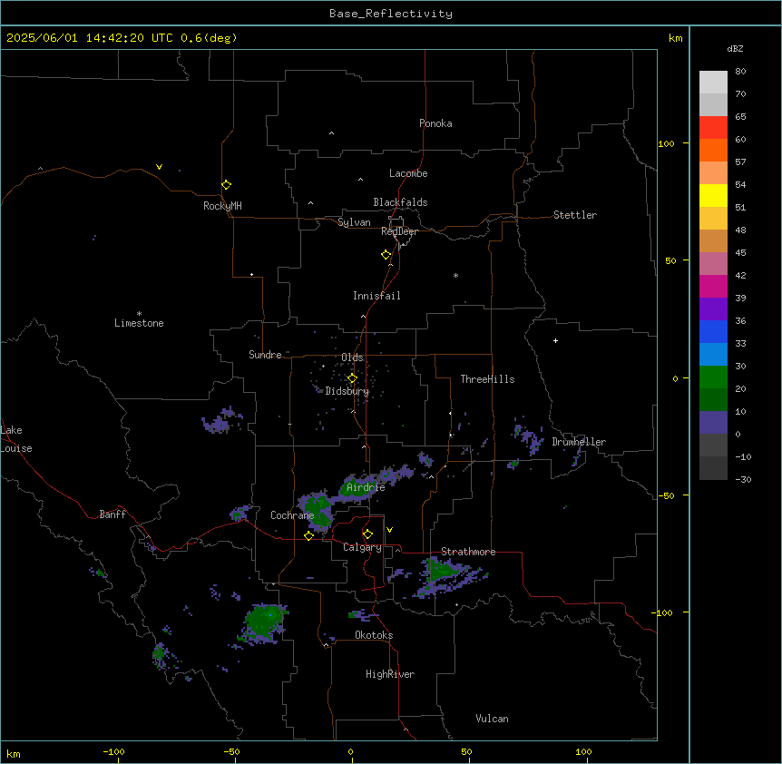Click the asterisk marker above Limestone

(x=139, y=314)
